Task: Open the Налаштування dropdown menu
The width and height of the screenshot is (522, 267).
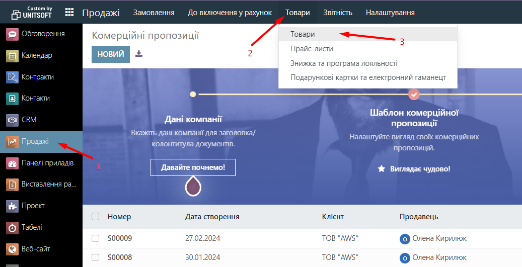Action: 390,13
